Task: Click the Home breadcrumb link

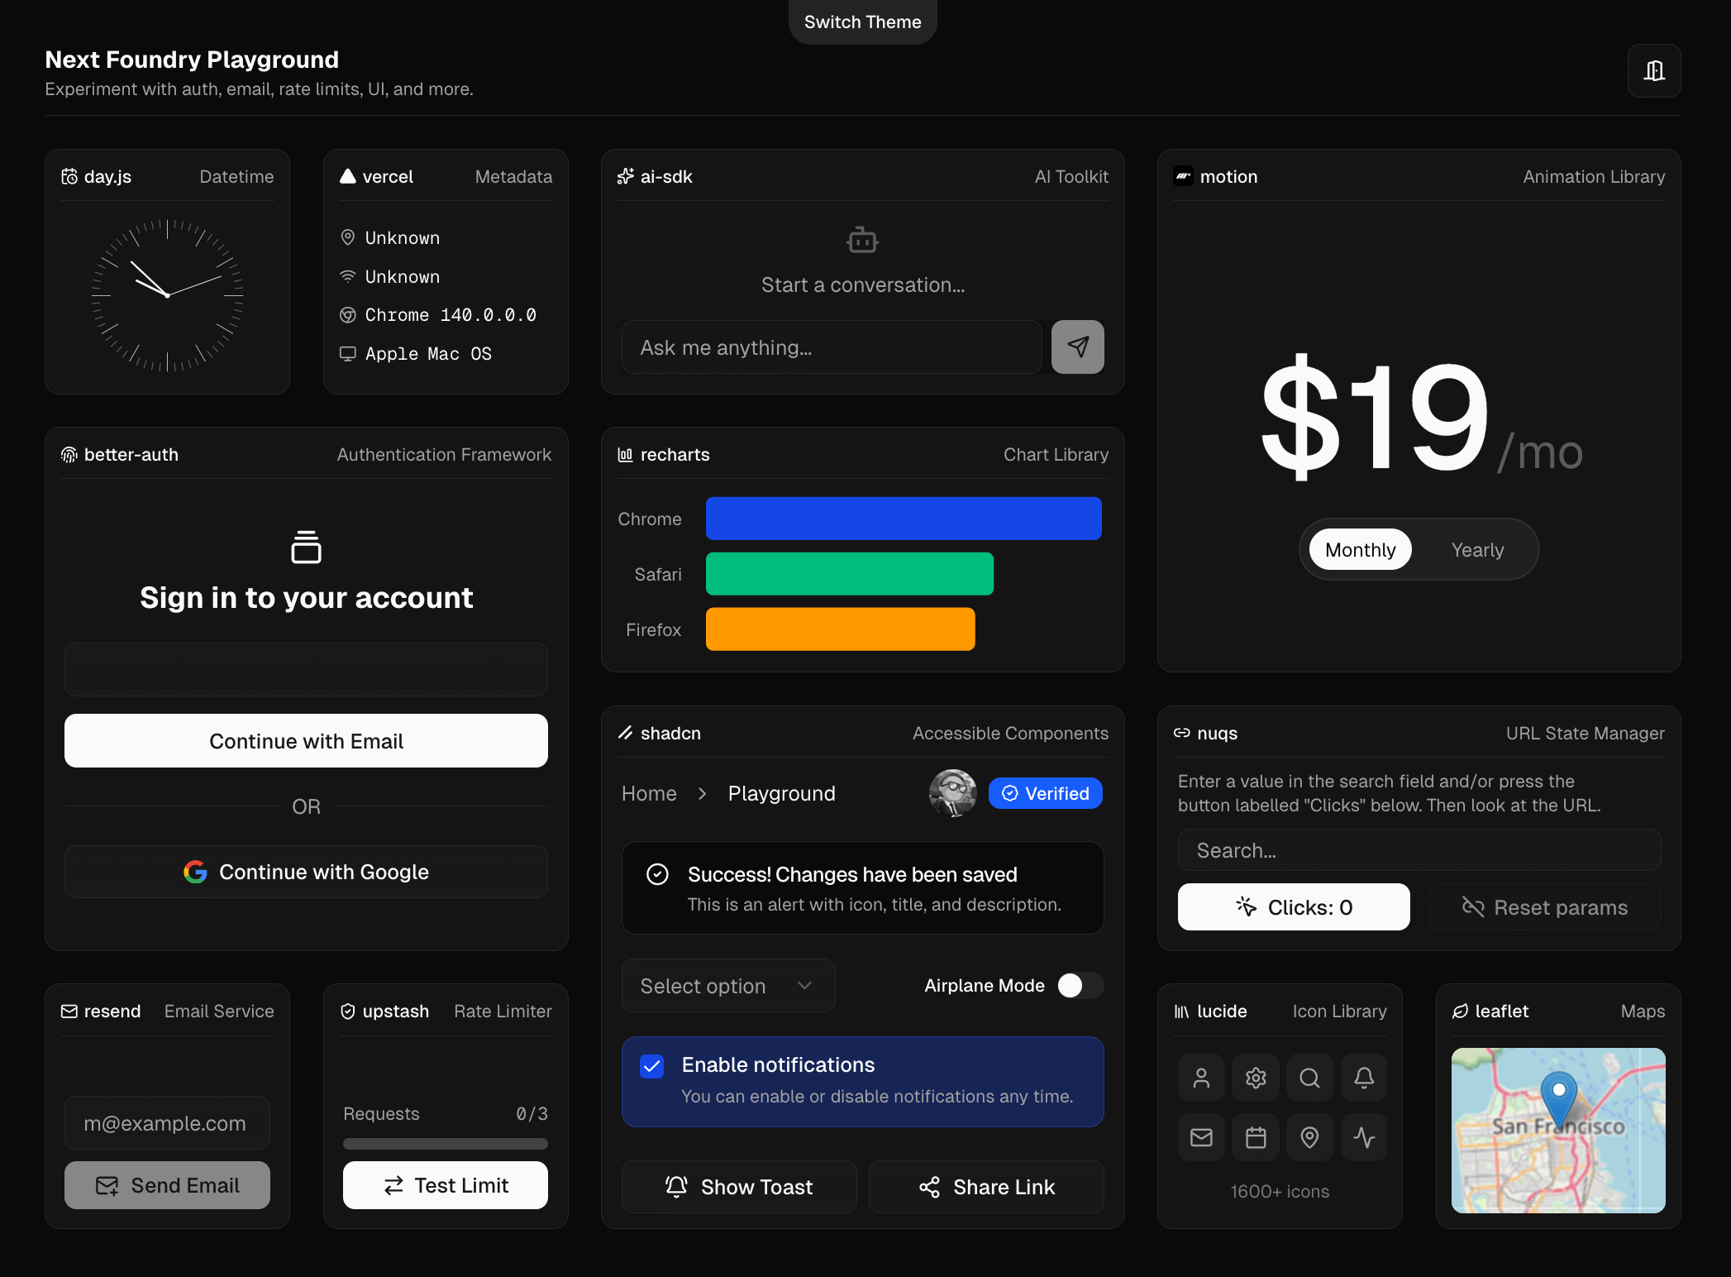Action: [649, 794]
